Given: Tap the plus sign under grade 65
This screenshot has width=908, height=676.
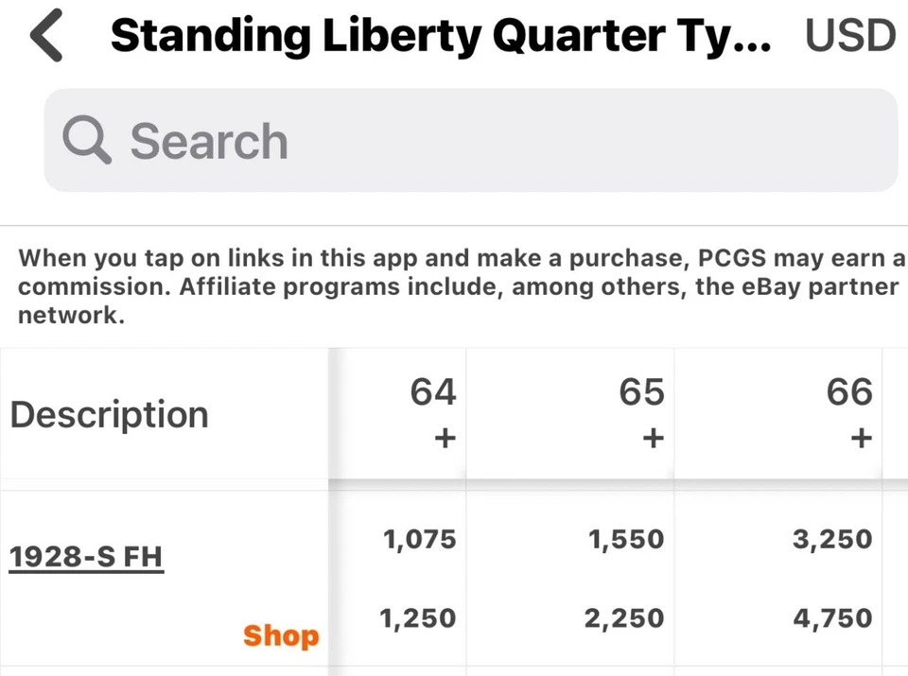Looking at the screenshot, I should 653,438.
